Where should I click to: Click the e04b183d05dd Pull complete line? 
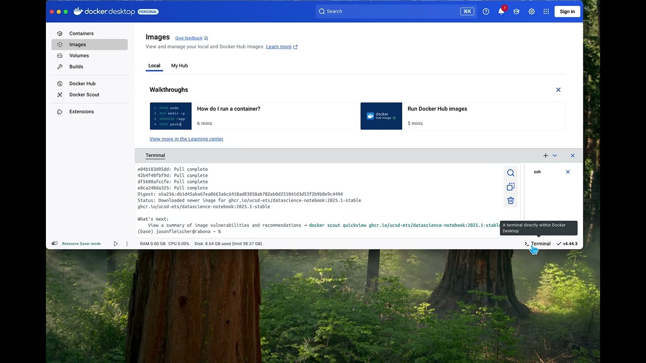coord(173,169)
